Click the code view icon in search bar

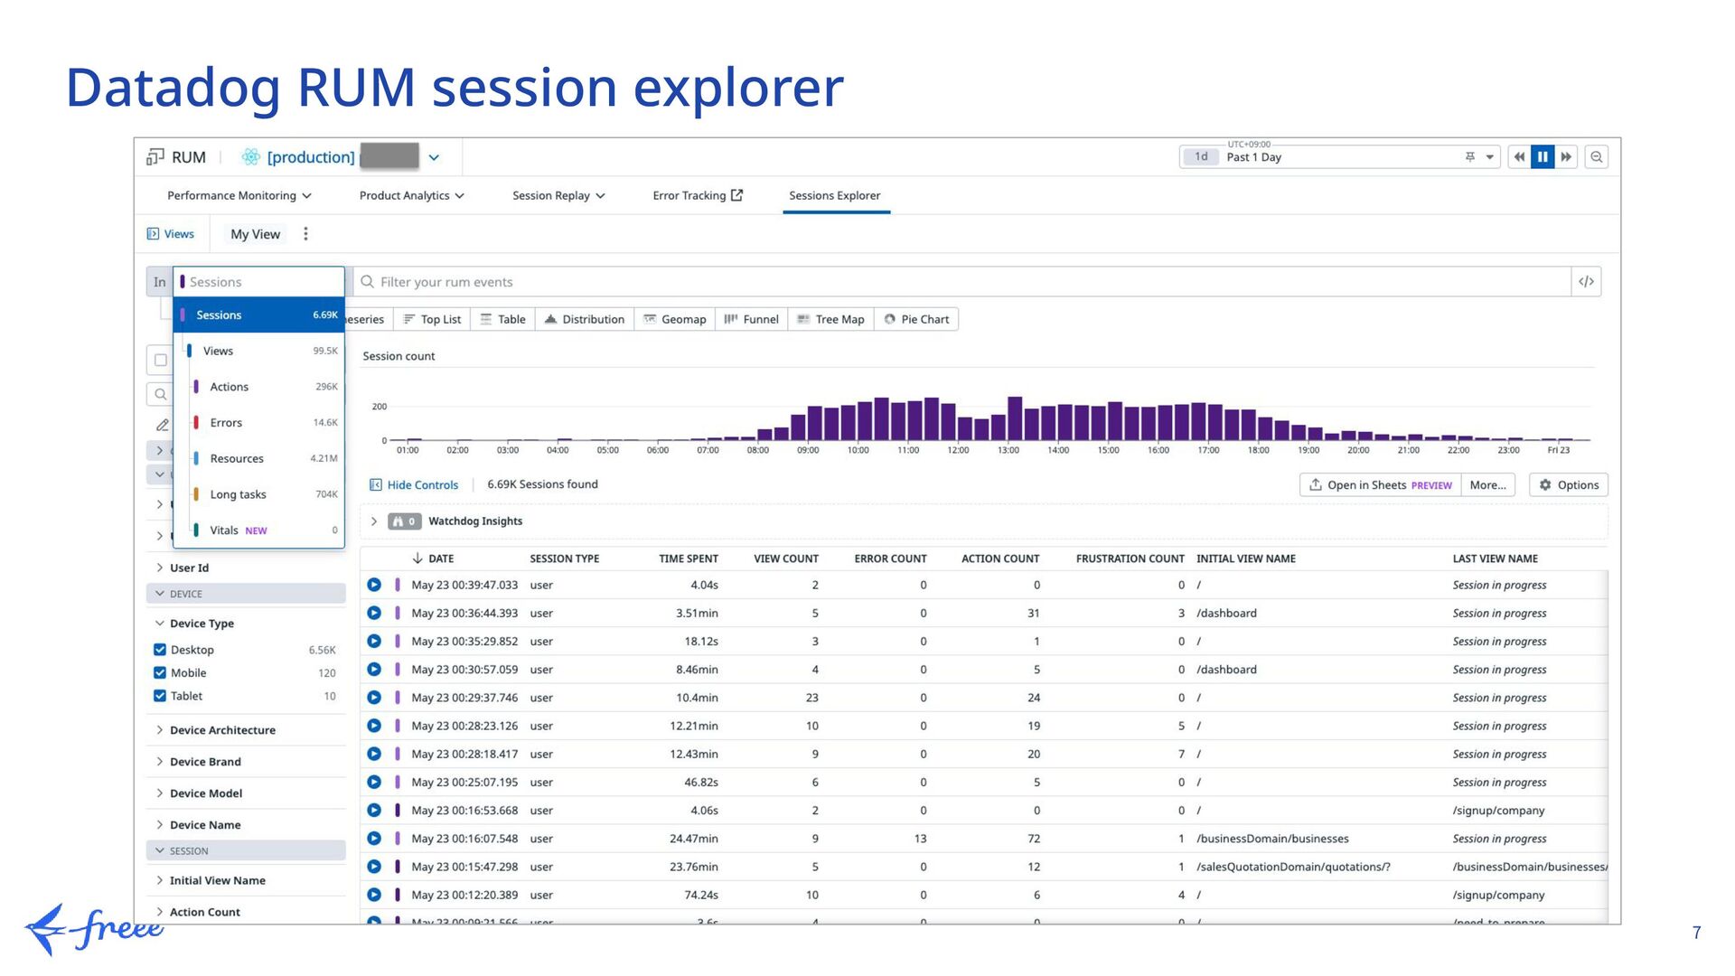pos(1586,282)
